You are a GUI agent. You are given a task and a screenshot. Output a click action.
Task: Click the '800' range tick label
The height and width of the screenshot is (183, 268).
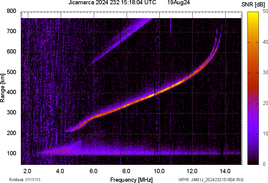pyautogui.click(x=11, y=11)
